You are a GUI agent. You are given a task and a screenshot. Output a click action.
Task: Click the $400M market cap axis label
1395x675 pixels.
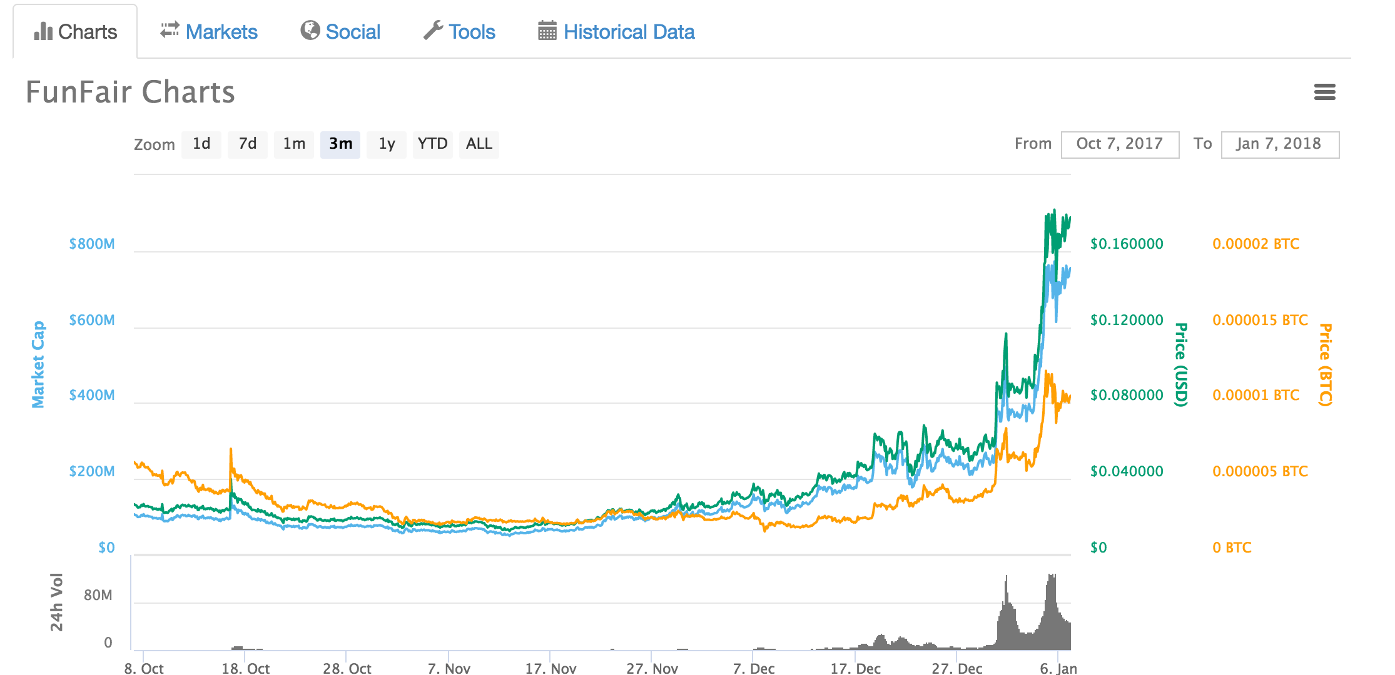(x=92, y=395)
